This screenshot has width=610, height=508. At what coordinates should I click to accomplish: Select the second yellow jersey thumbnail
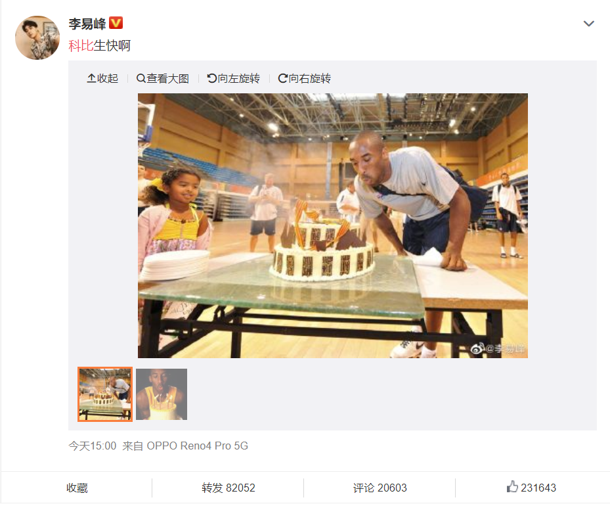[x=162, y=394]
